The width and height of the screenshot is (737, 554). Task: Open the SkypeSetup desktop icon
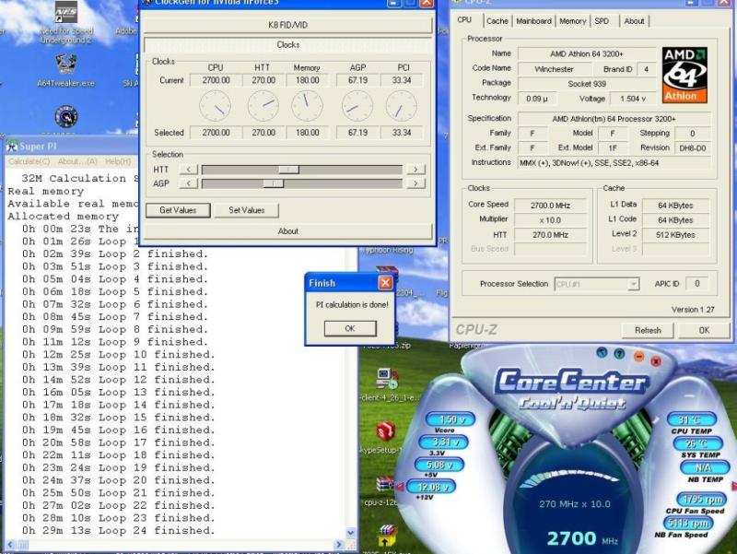coord(386,431)
